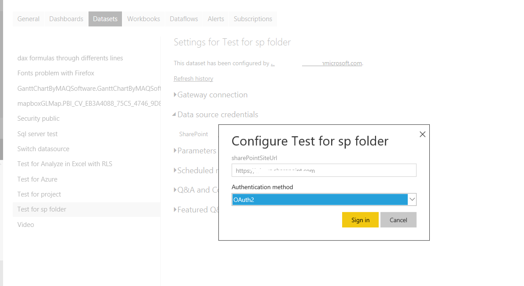Select the Security public dataset

38,119
